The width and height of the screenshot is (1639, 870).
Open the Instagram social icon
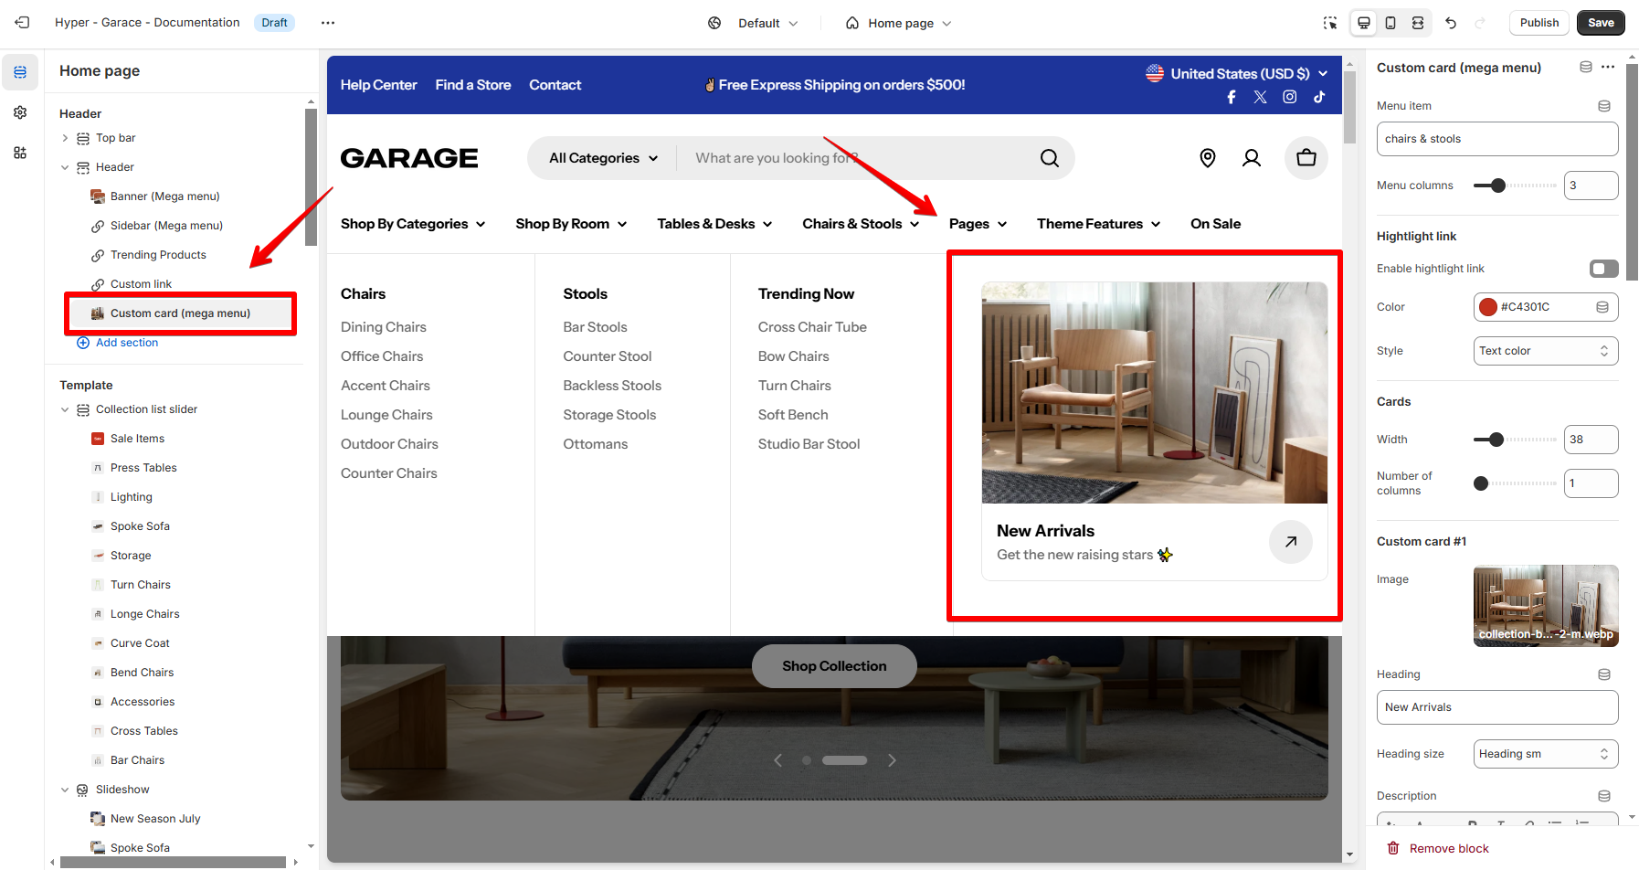pos(1290,97)
